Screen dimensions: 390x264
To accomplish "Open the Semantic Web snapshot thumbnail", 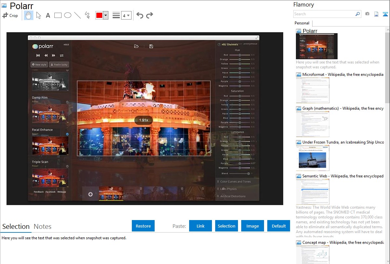I will (313, 192).
